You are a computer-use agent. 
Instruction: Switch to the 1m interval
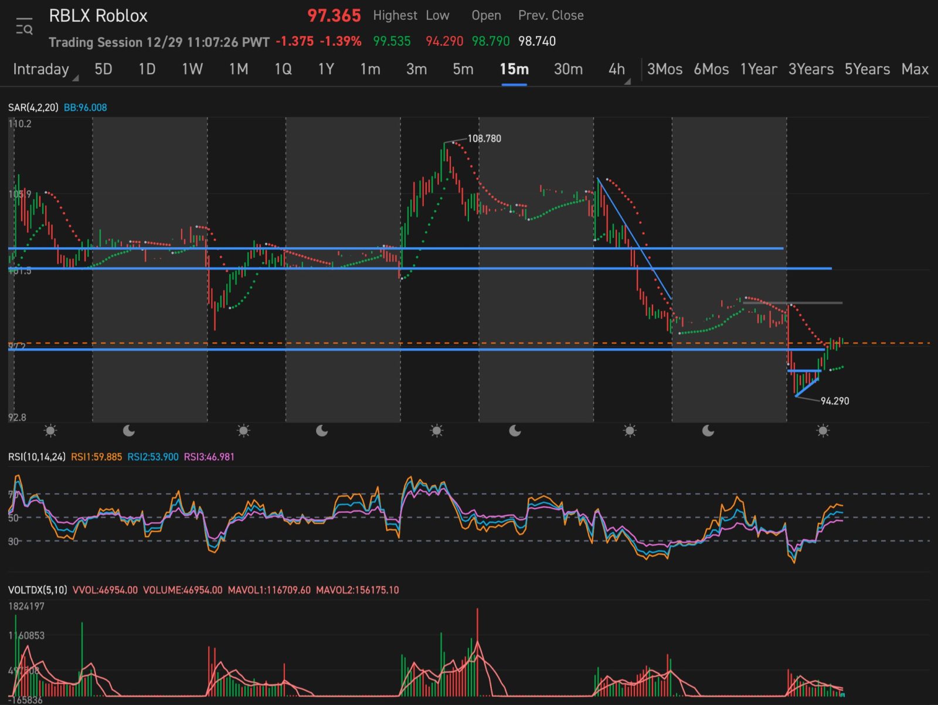tap(370, 69)
